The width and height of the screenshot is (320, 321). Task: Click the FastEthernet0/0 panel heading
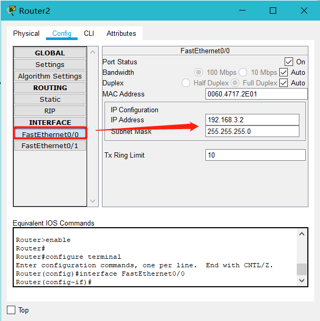click(x=205, y=51)
